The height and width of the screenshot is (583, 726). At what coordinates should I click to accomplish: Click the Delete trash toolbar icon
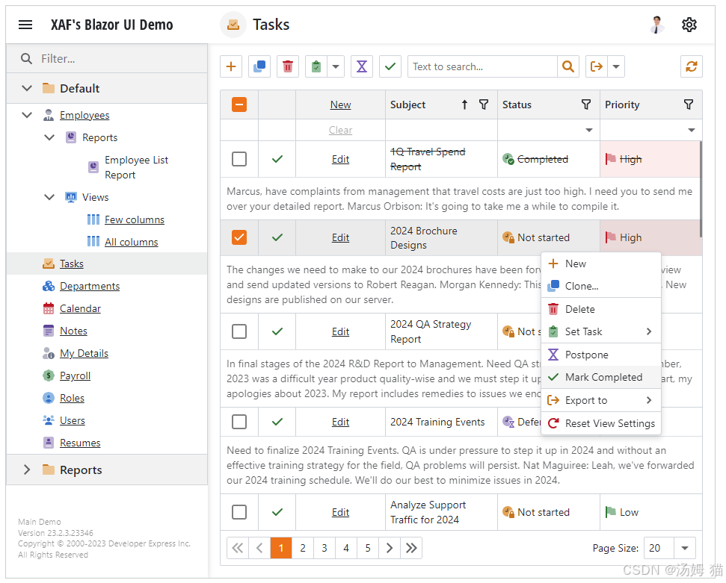(x=288, y=66)
